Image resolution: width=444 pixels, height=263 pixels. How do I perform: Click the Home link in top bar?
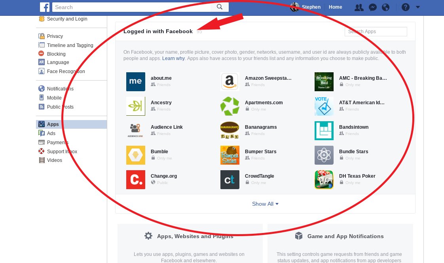pos(335,7)
